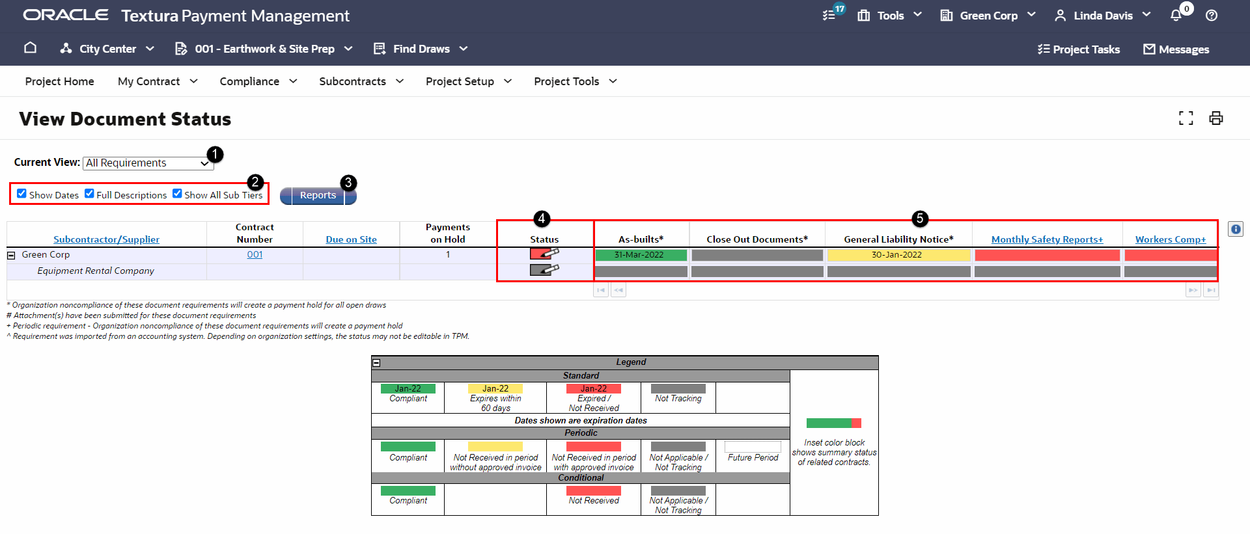This screenshot has height=534, width=1250.
Task: Print the View Document Status page
Action: (1216, 118)
